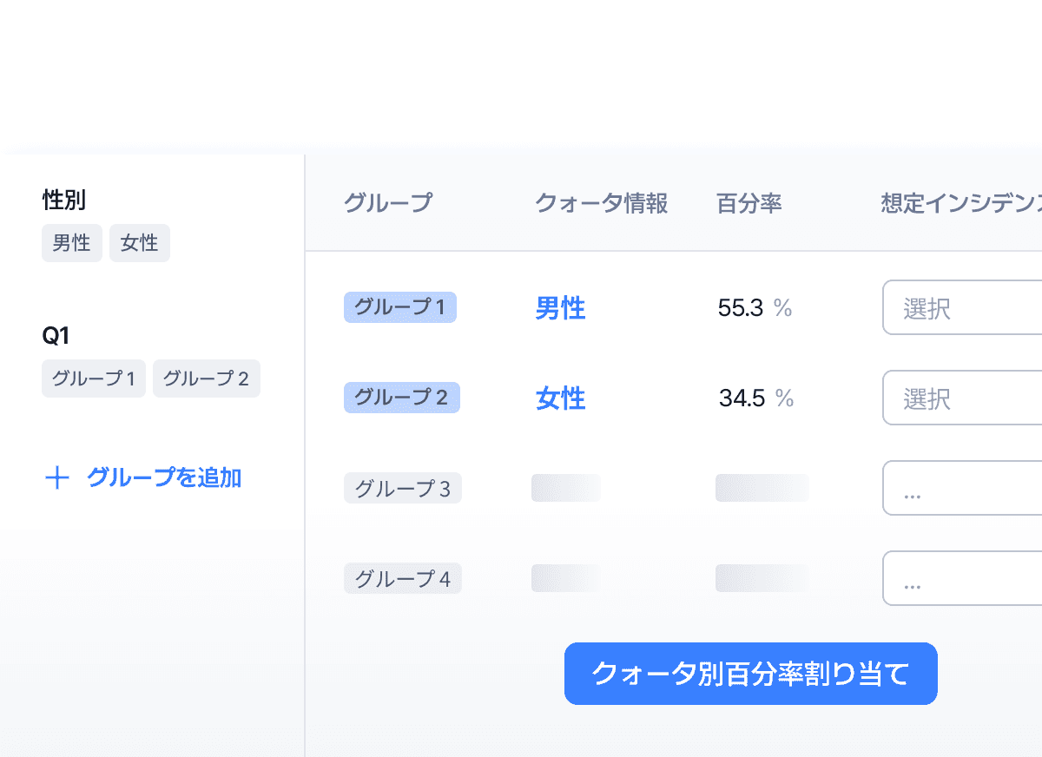Click the グループを追加 link

(x=164, y=477)
